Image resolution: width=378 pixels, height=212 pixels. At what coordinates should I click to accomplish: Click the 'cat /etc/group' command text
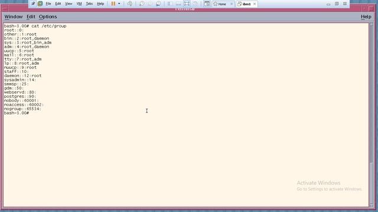pos(49,26)
